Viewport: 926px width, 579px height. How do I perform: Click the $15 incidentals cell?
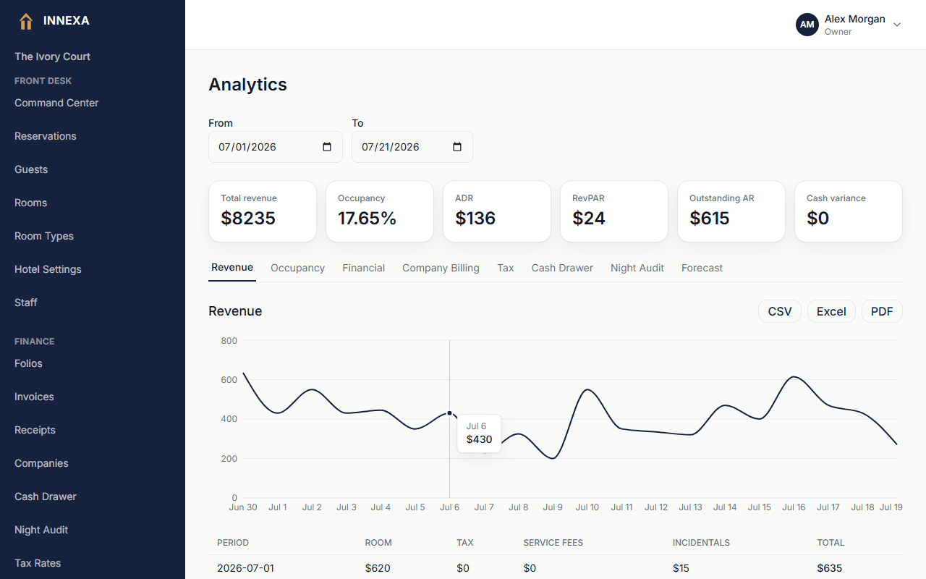click(x=681, y=568)
